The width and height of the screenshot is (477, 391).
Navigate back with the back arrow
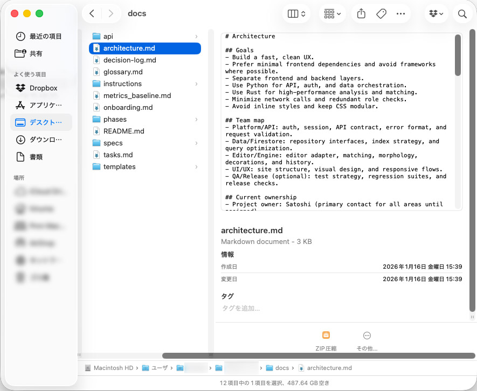pyautogui.click(x=92, y=13)
